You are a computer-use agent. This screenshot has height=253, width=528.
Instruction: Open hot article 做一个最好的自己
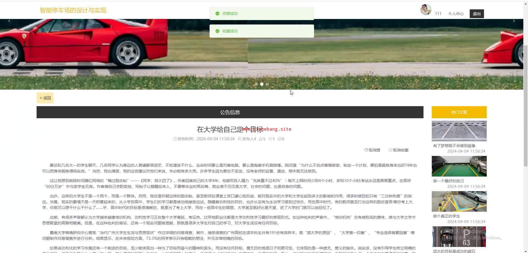449,181
